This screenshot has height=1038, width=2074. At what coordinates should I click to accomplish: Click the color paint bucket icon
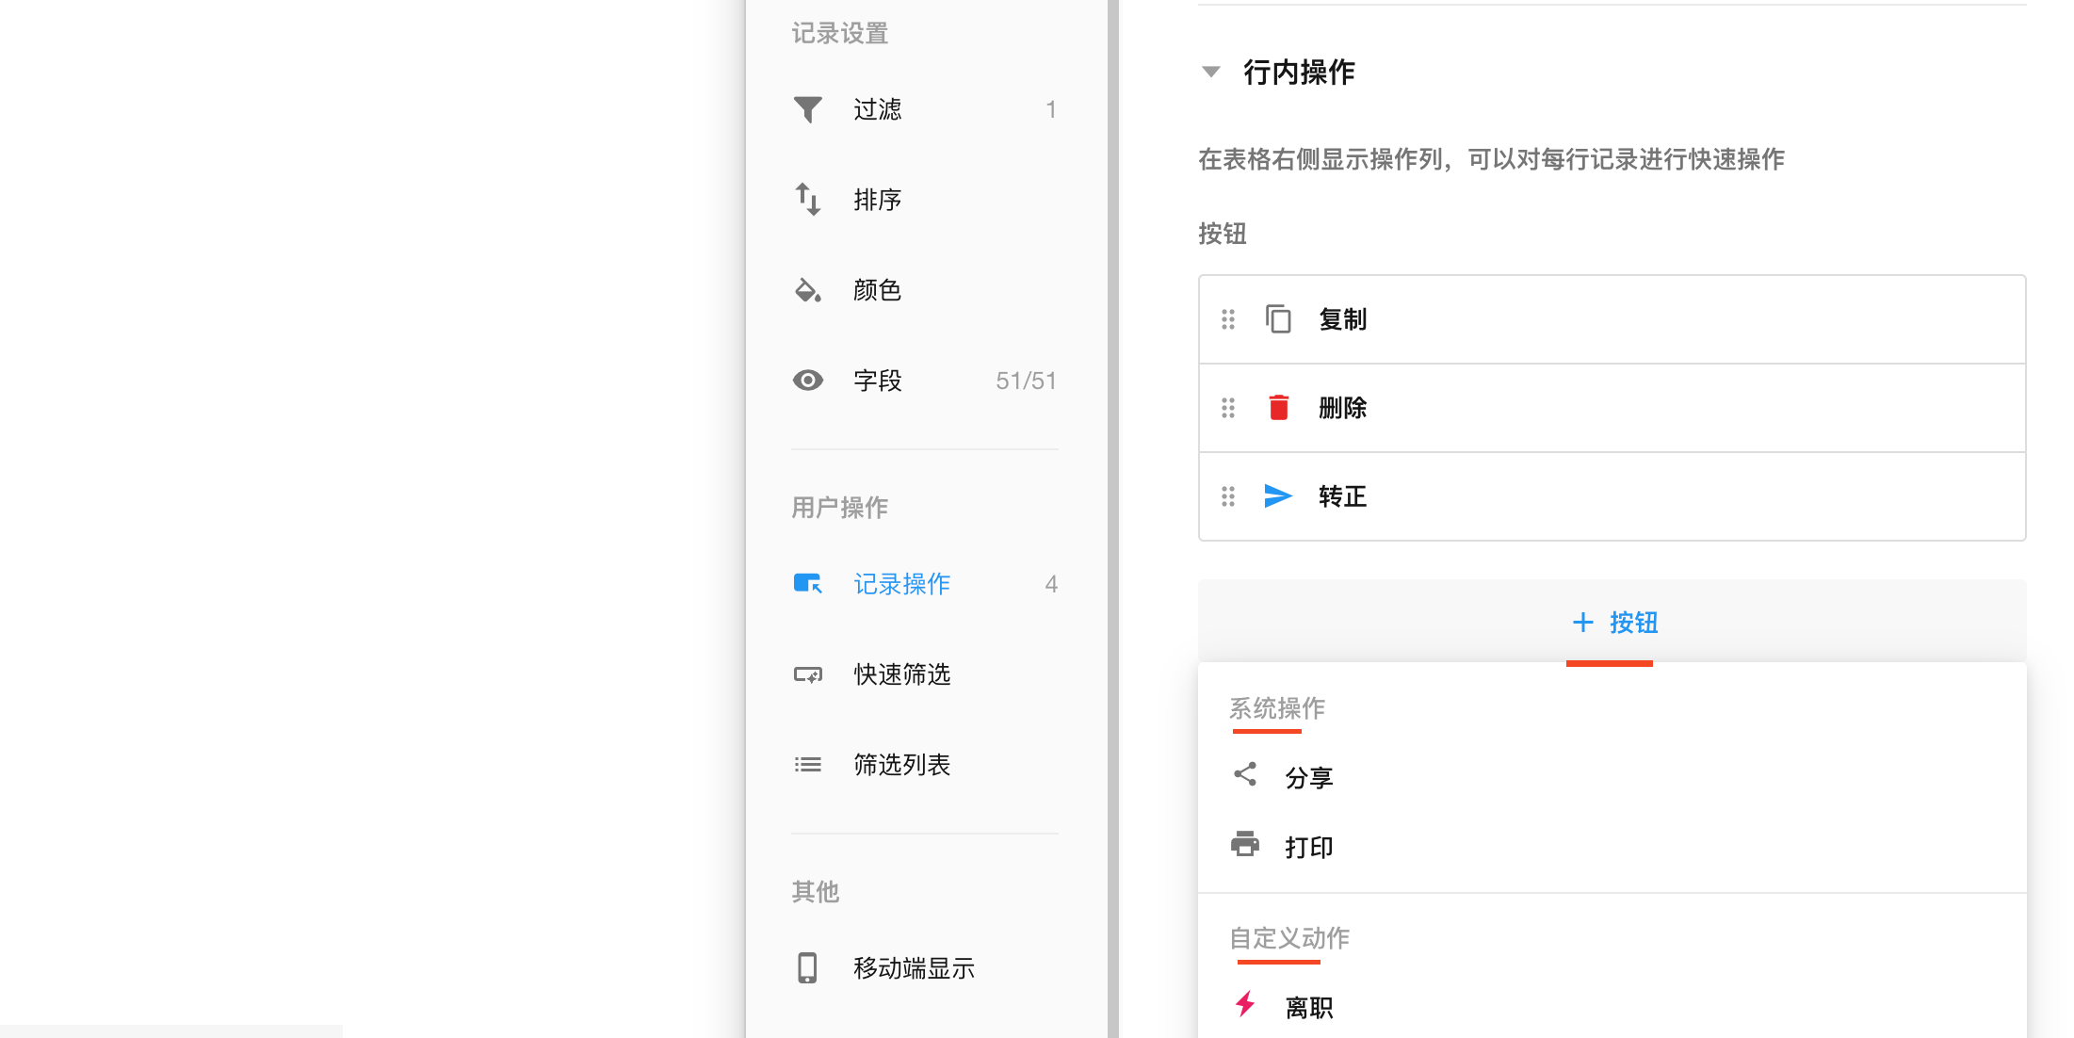click(x=807, y=290)
